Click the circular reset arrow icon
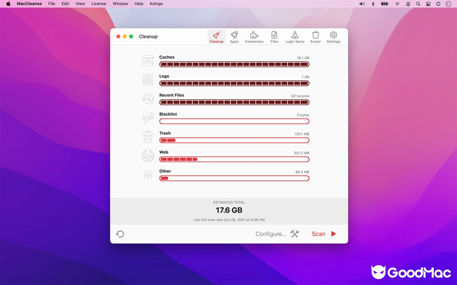 click(x=120, y=234)
